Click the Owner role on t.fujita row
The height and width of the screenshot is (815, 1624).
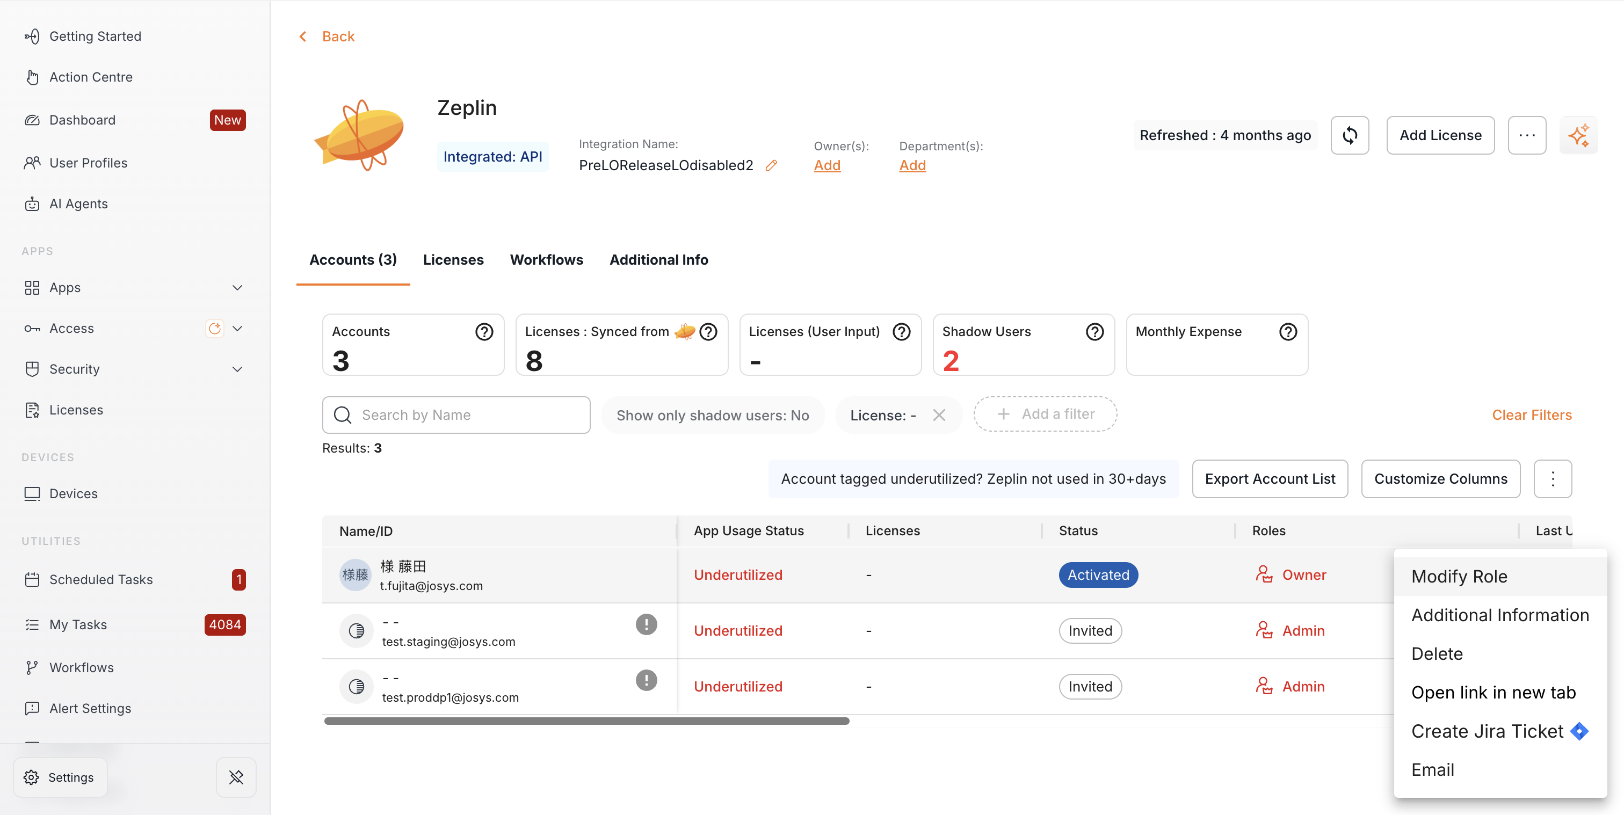1291,574
